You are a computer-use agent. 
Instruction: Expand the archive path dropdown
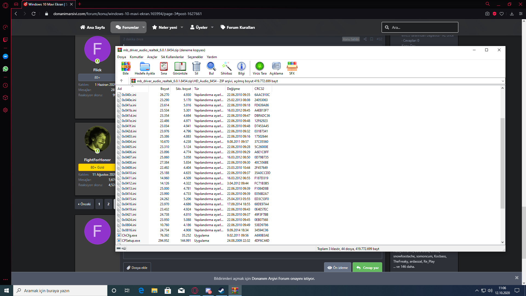(x=503, y=81)
